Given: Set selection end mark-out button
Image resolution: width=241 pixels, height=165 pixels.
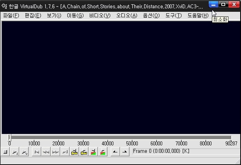Looking at the screenshot, I should [125, 152].
